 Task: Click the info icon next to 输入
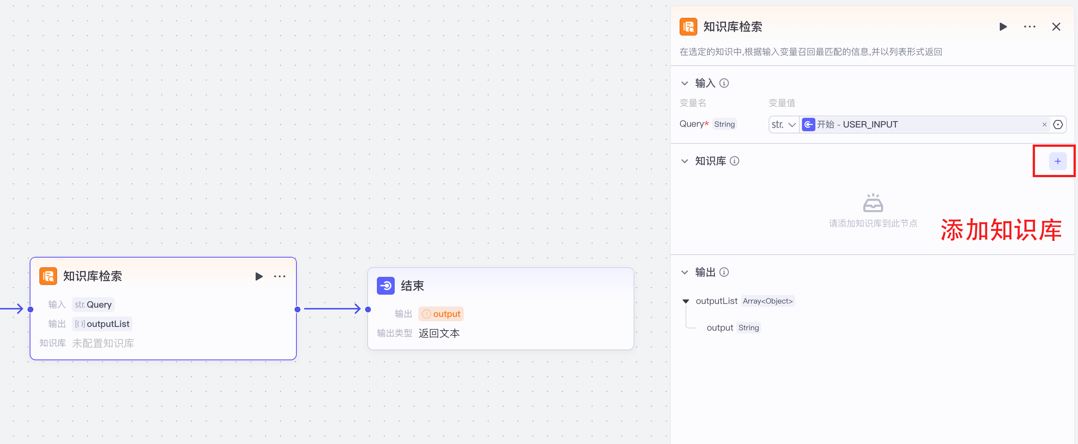pyautogui.click(x=724, y=83)
